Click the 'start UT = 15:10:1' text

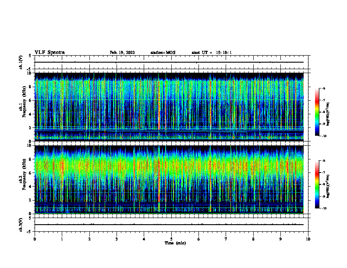(212, 53)
